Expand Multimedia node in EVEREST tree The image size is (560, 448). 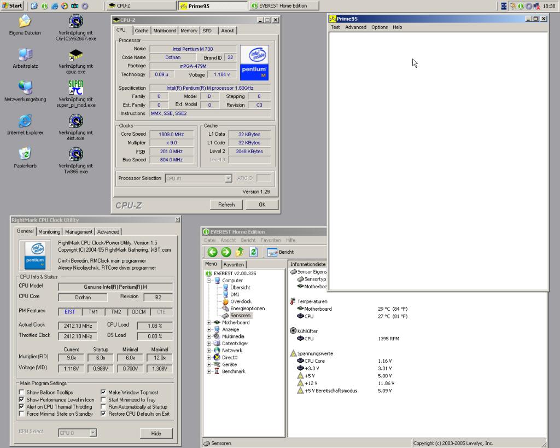click(209, 336)
